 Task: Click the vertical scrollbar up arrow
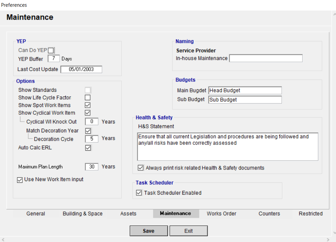(334, 14)
